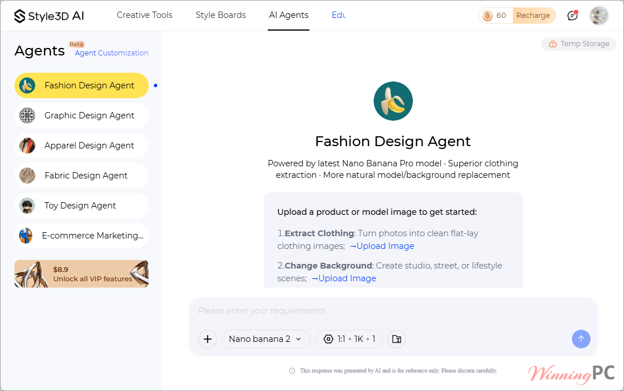Select E-commerce Marketing agent

82,236
